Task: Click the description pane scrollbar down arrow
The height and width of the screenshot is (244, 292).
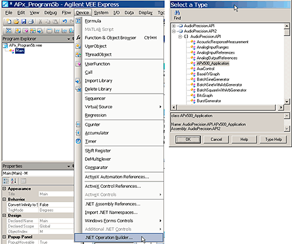Action: tap(287, 129)
